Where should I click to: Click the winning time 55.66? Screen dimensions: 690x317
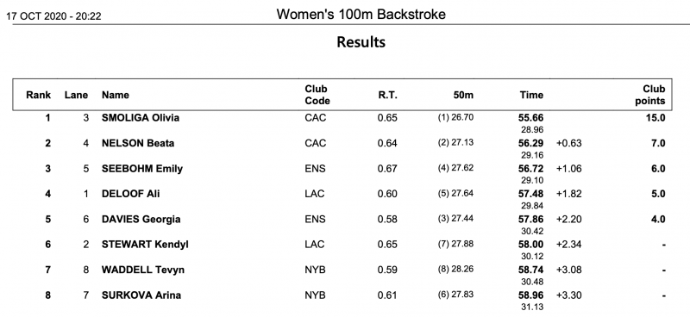pos(531,118)
